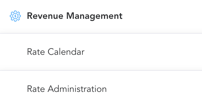The image size is (202, 107).
Task: Open the Rate Calendar menu item
Action: click(x=101, y=52)
